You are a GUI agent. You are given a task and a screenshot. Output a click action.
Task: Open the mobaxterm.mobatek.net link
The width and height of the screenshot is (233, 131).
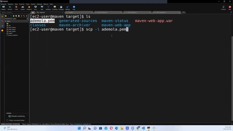(x=80, y=124)
